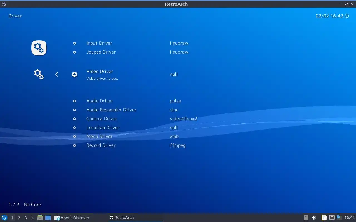Click the 'Video driver to use.' description
This screenshot has width=356, height=222.
tap(102, 79)
